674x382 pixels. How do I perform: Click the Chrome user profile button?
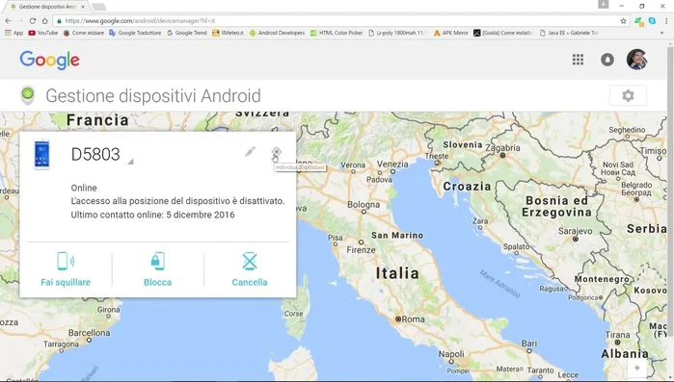[603, 4]
